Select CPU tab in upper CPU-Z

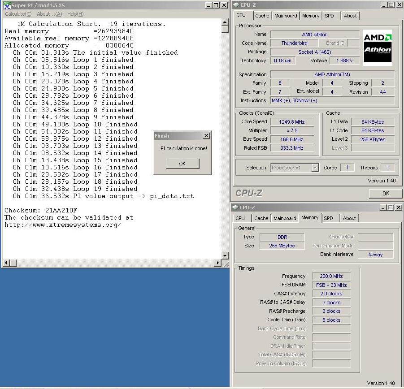pyautogui.click(x=243, y=15)
